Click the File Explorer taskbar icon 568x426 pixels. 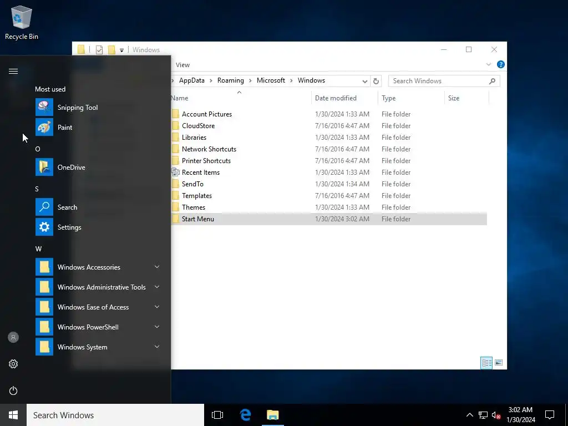coord(272,415)
